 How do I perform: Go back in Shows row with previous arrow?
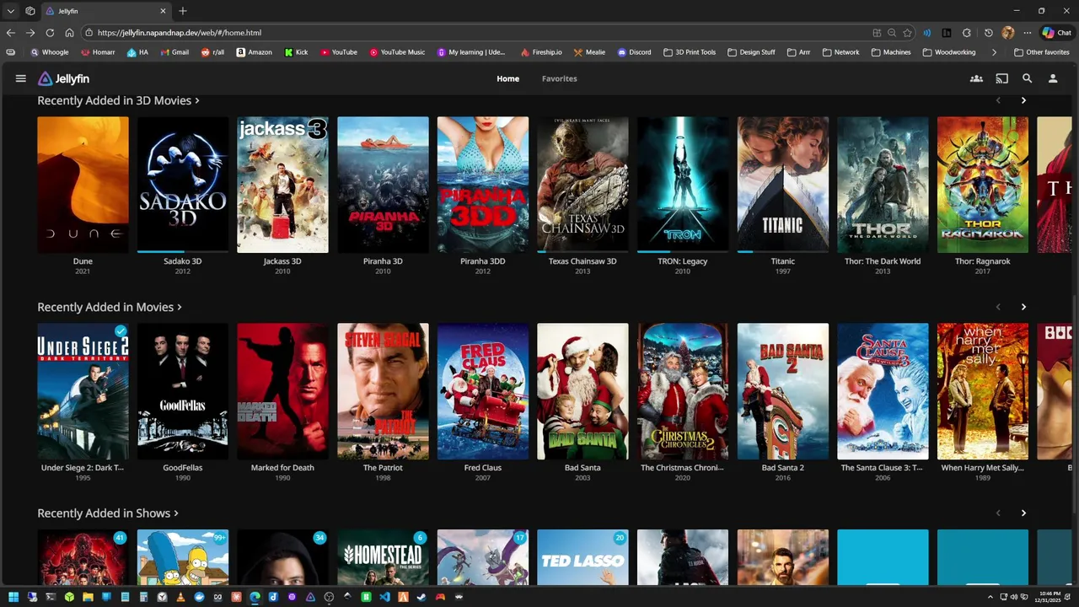tap(998, 513)
